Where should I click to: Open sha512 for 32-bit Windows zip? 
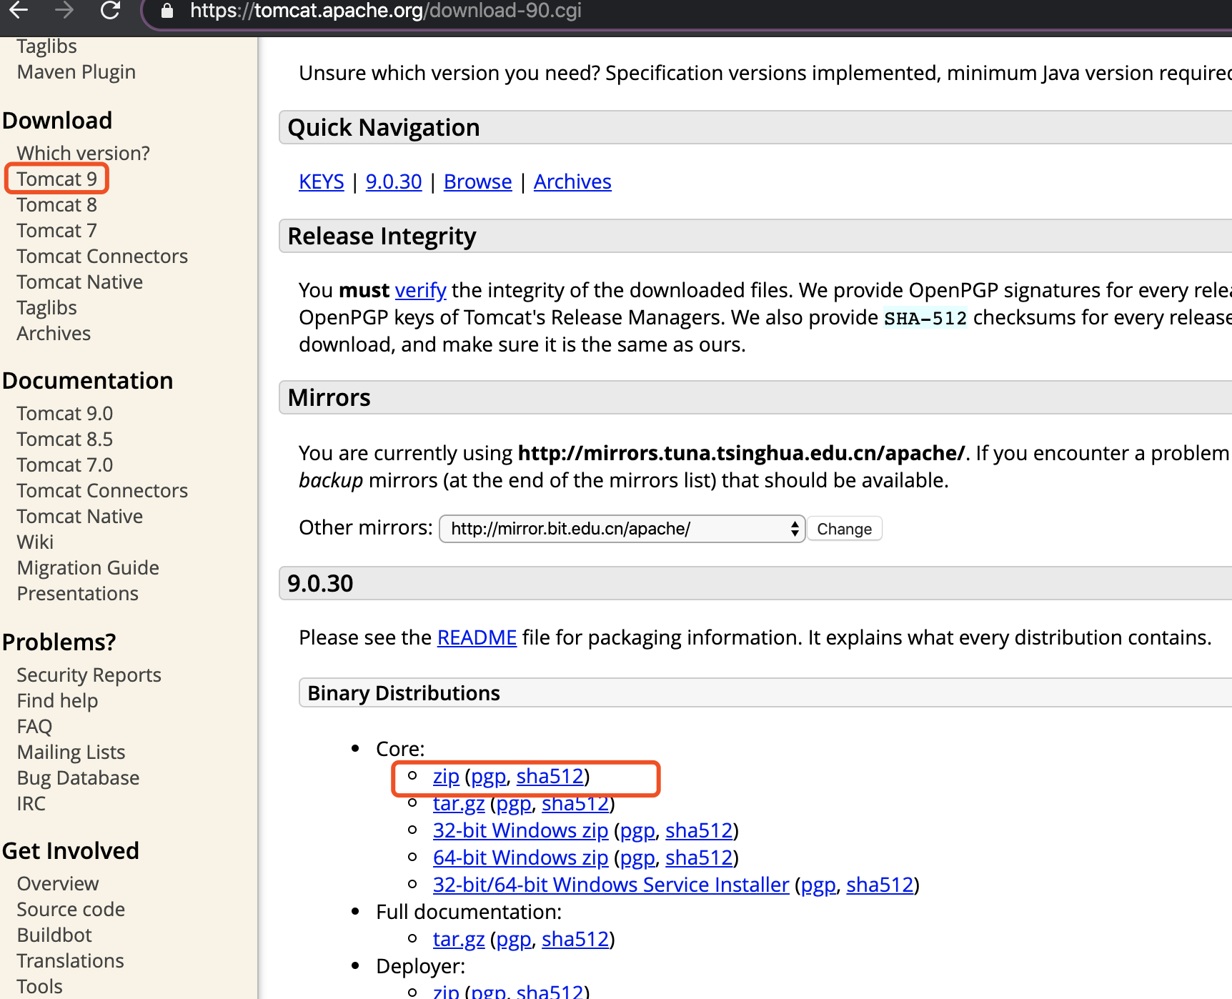tap(700, 830)
